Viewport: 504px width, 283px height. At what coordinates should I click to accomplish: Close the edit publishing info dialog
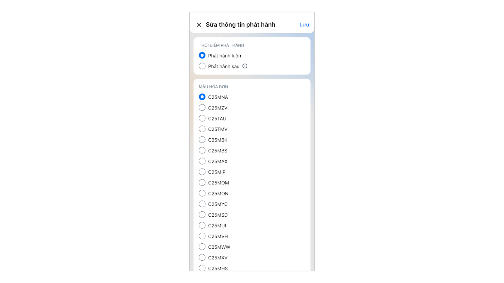click(199, 25)
